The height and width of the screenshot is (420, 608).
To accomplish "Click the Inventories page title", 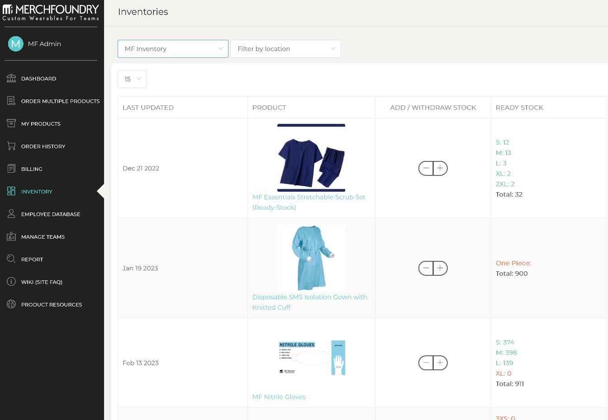I will 143,12.
